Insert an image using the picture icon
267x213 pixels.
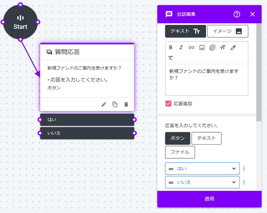click(x=202, y=48)
